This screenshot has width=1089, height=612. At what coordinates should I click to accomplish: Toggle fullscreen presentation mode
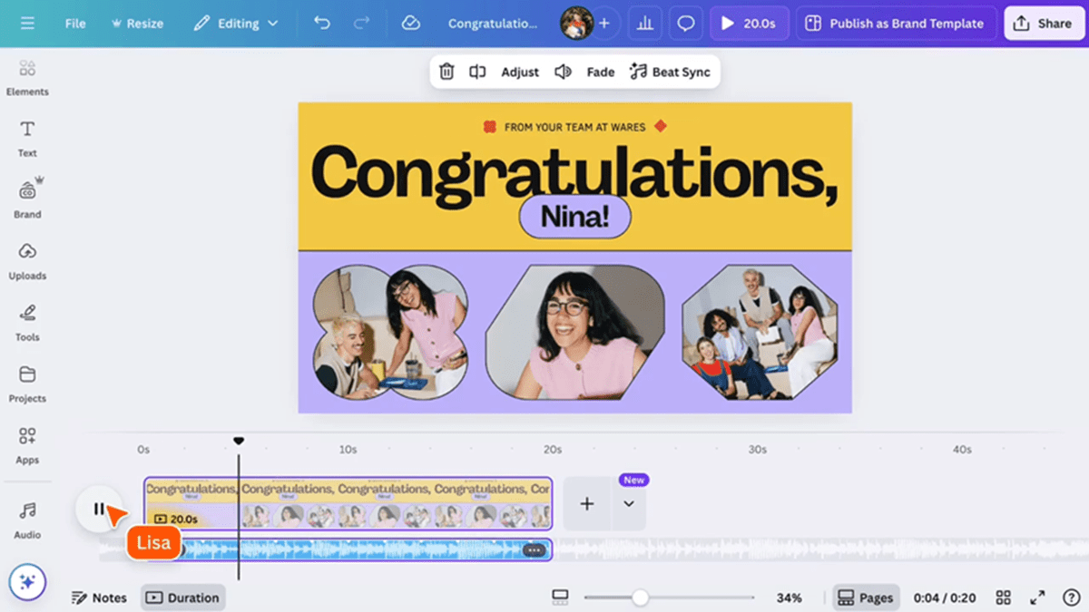(1037, 597)
